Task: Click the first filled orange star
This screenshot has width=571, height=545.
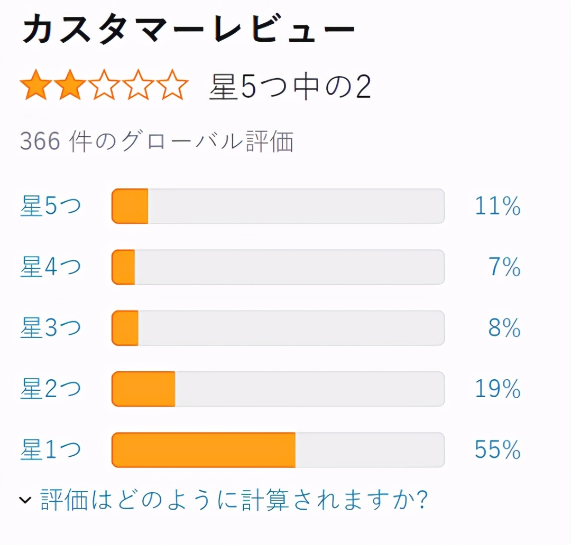Action: point(36,85)
